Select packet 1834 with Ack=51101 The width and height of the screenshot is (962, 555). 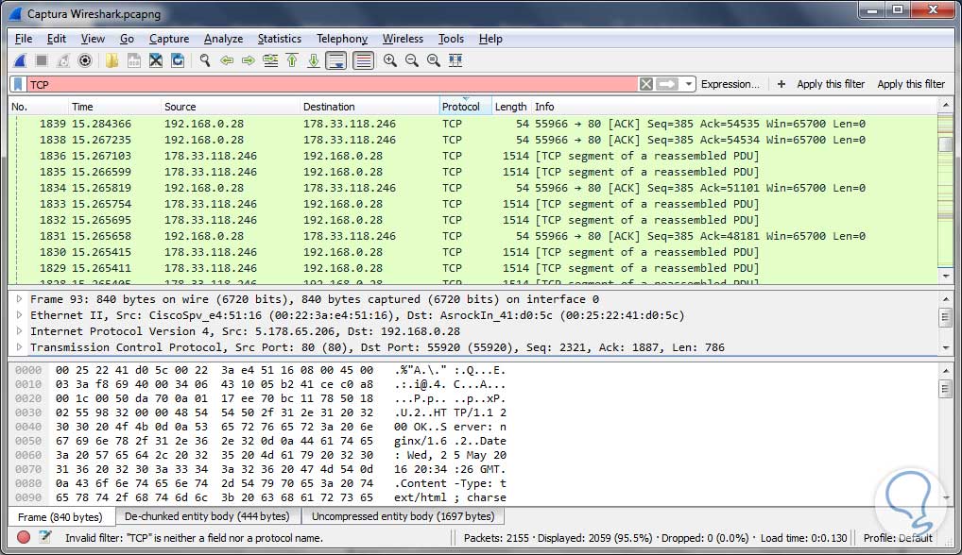click(472, 188)
